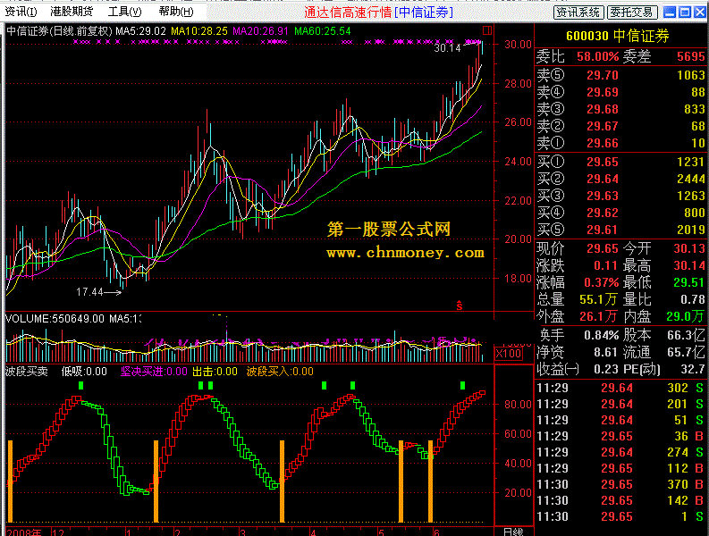Click the 坚决买进:0.00 label

click(154, 372)
